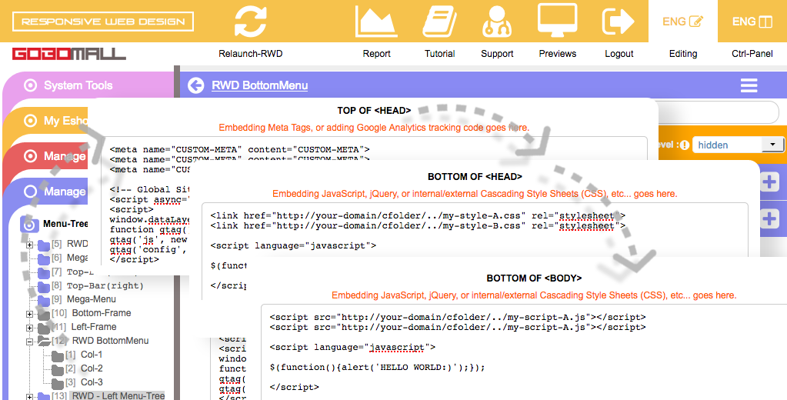Click the 'TOP OF <HEAD>' heading text
Viewport: 787px width, 400px height.
(374, 111)
